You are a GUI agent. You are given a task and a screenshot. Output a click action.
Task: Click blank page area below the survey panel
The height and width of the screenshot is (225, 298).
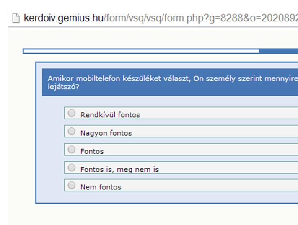[152, 215]
